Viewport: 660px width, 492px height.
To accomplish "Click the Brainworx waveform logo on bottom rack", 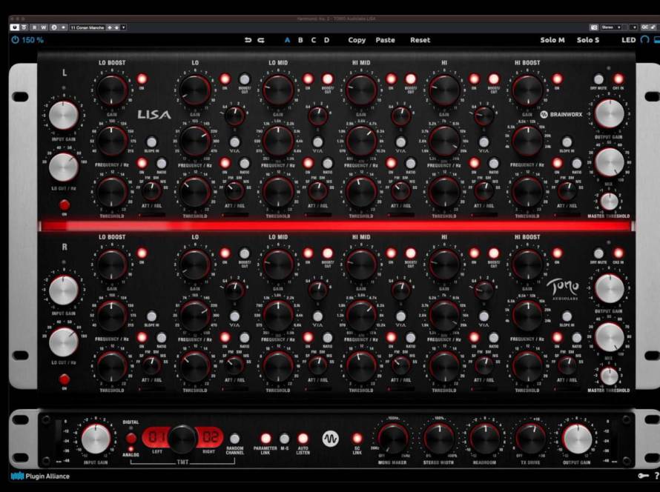I will (x=330, y=439).
